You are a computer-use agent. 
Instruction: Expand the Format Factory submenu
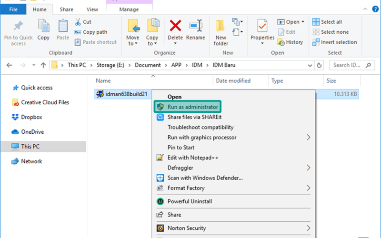(x=308, y=188)
